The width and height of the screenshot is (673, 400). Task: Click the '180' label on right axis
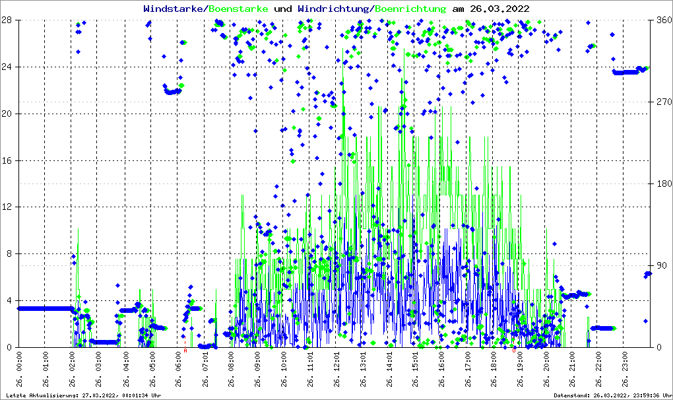pos(662,183)
